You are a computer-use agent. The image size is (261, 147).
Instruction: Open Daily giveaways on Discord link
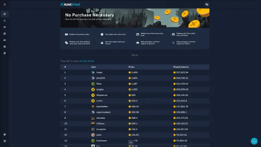pos(150,43)
